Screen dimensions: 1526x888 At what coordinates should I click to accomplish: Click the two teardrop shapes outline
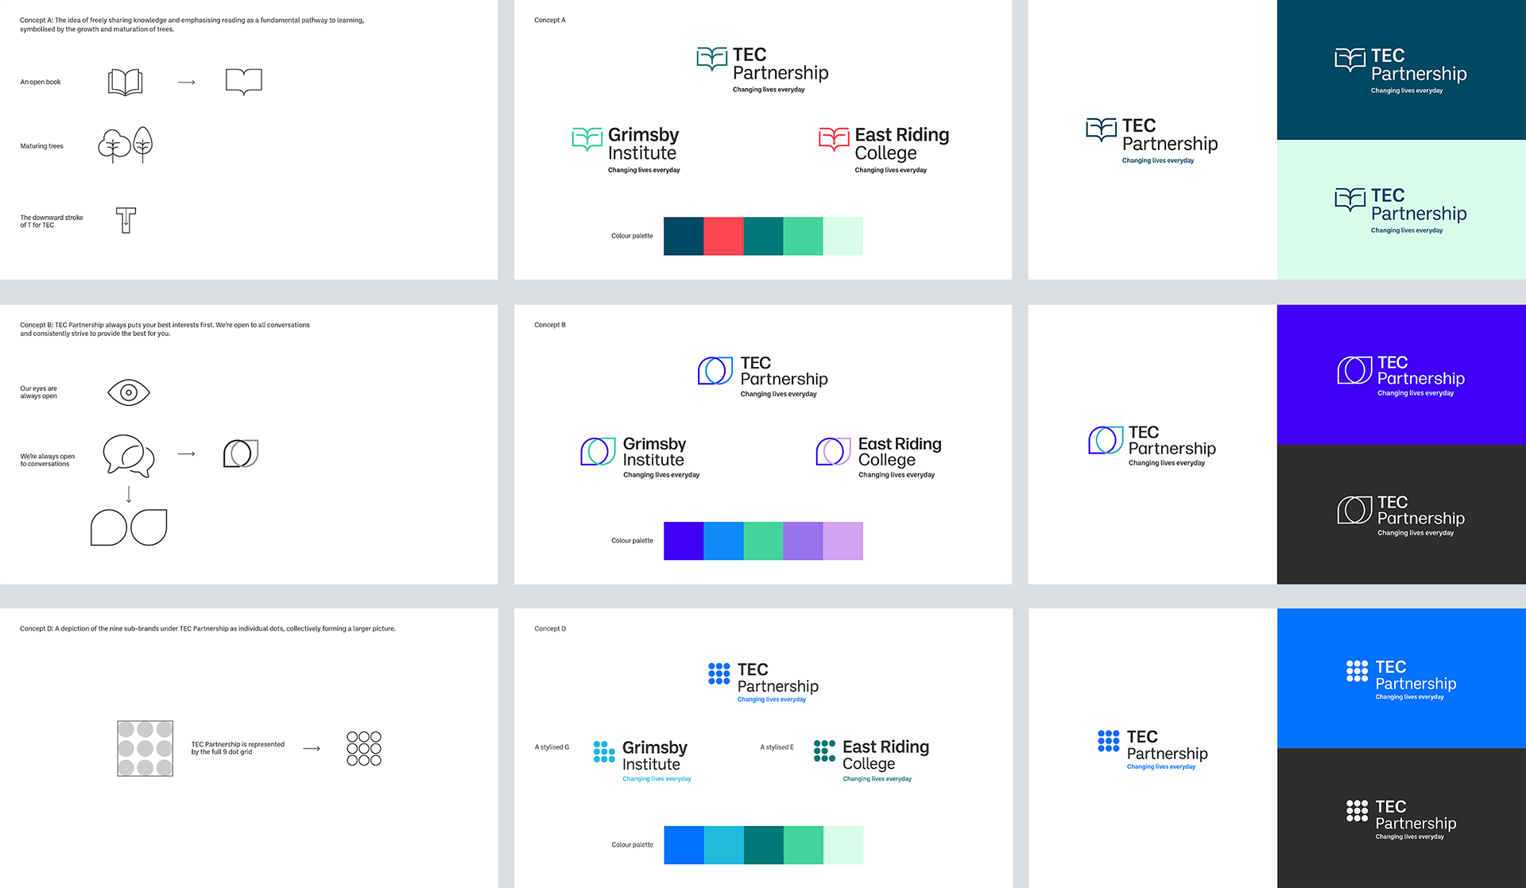(129, 527)
